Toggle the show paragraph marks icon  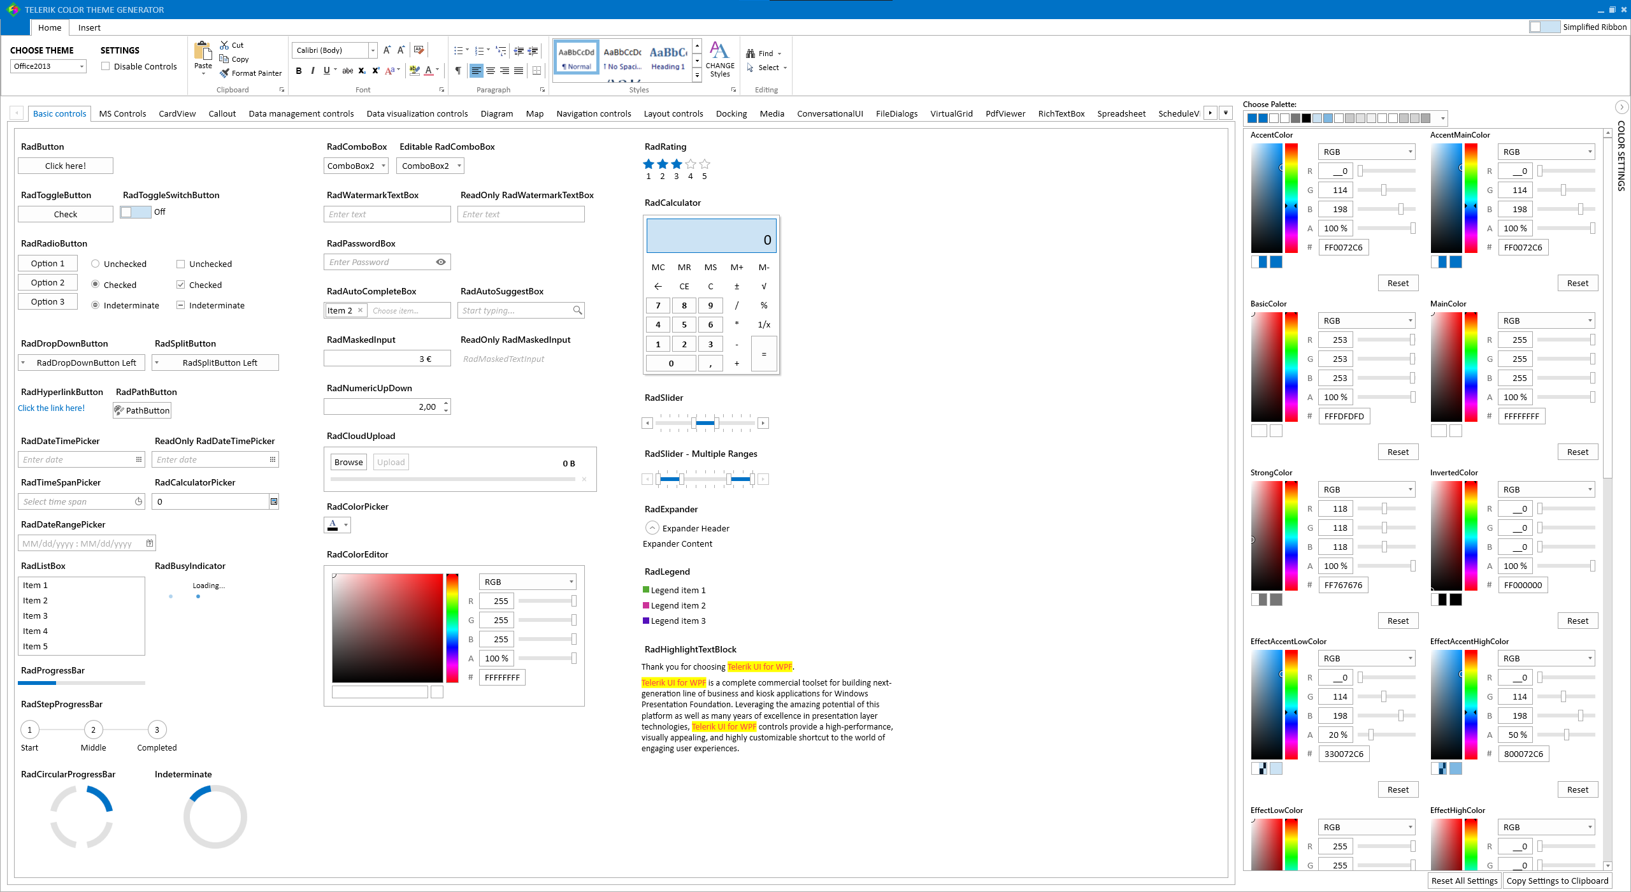coord(458,71)
